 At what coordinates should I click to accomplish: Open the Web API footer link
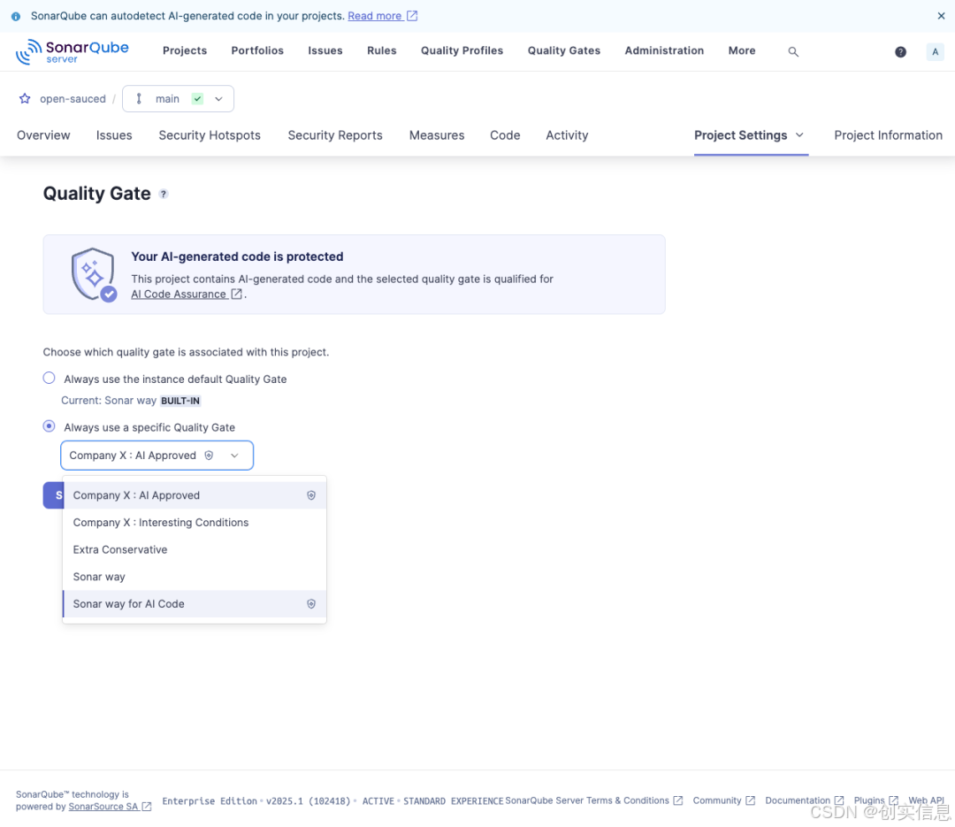tap(926, 800)
